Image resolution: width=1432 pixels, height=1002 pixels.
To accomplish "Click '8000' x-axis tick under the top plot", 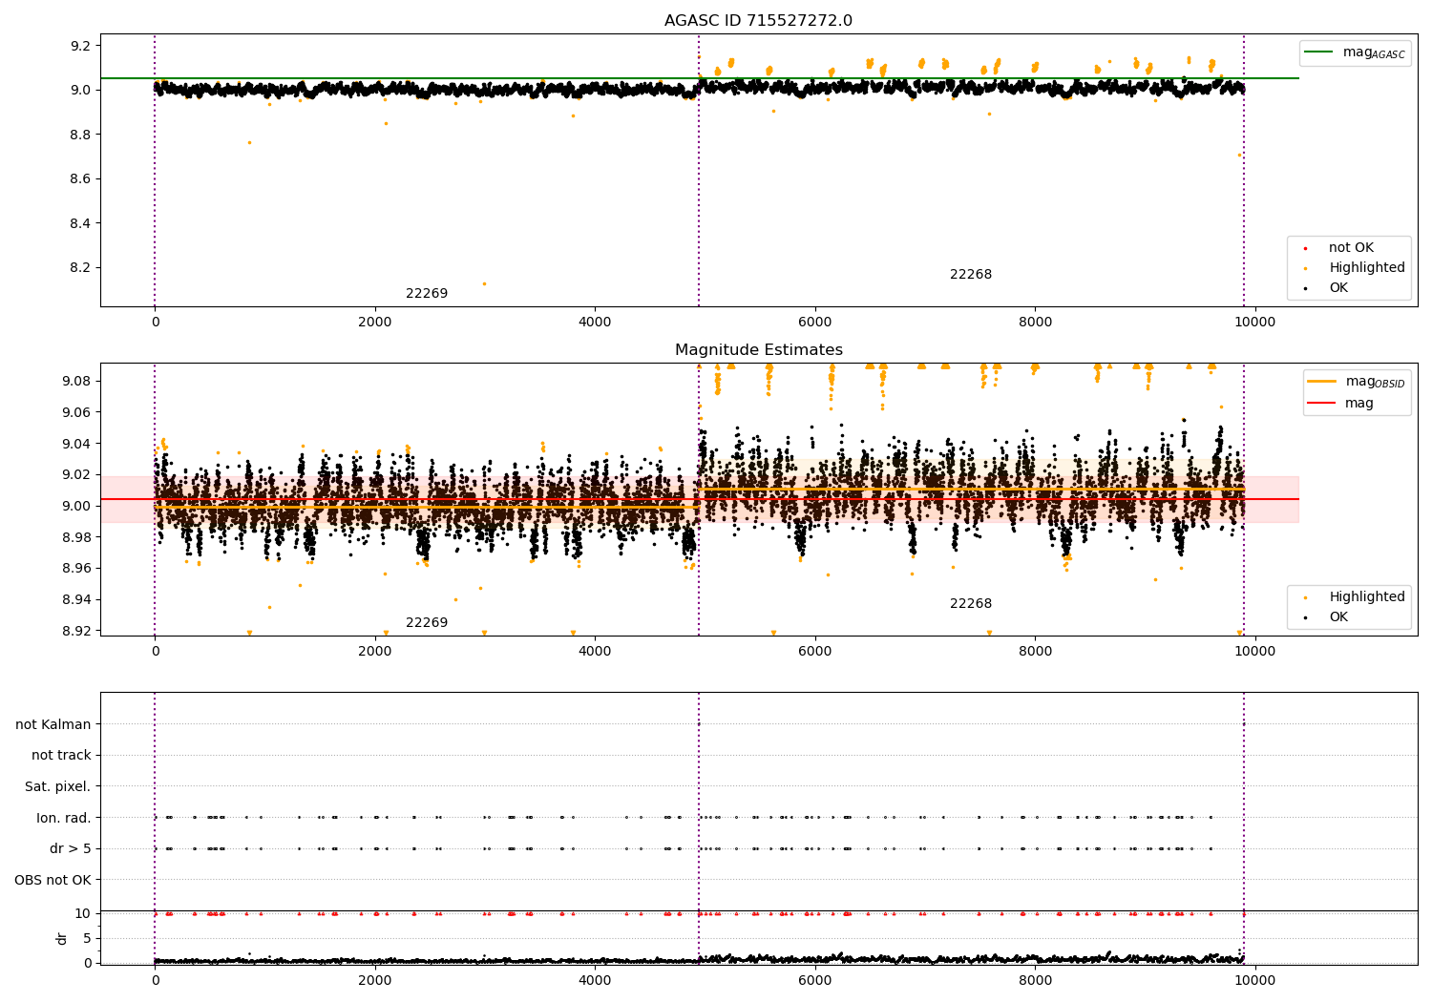I will (x=1035, y=323).
